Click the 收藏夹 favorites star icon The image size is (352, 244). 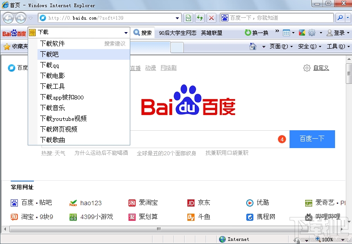coord(7,46)
